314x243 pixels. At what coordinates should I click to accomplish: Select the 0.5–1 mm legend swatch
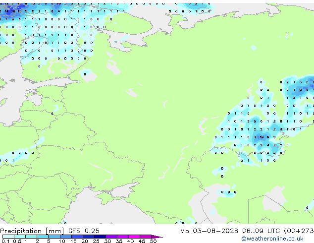pos(20,237)
